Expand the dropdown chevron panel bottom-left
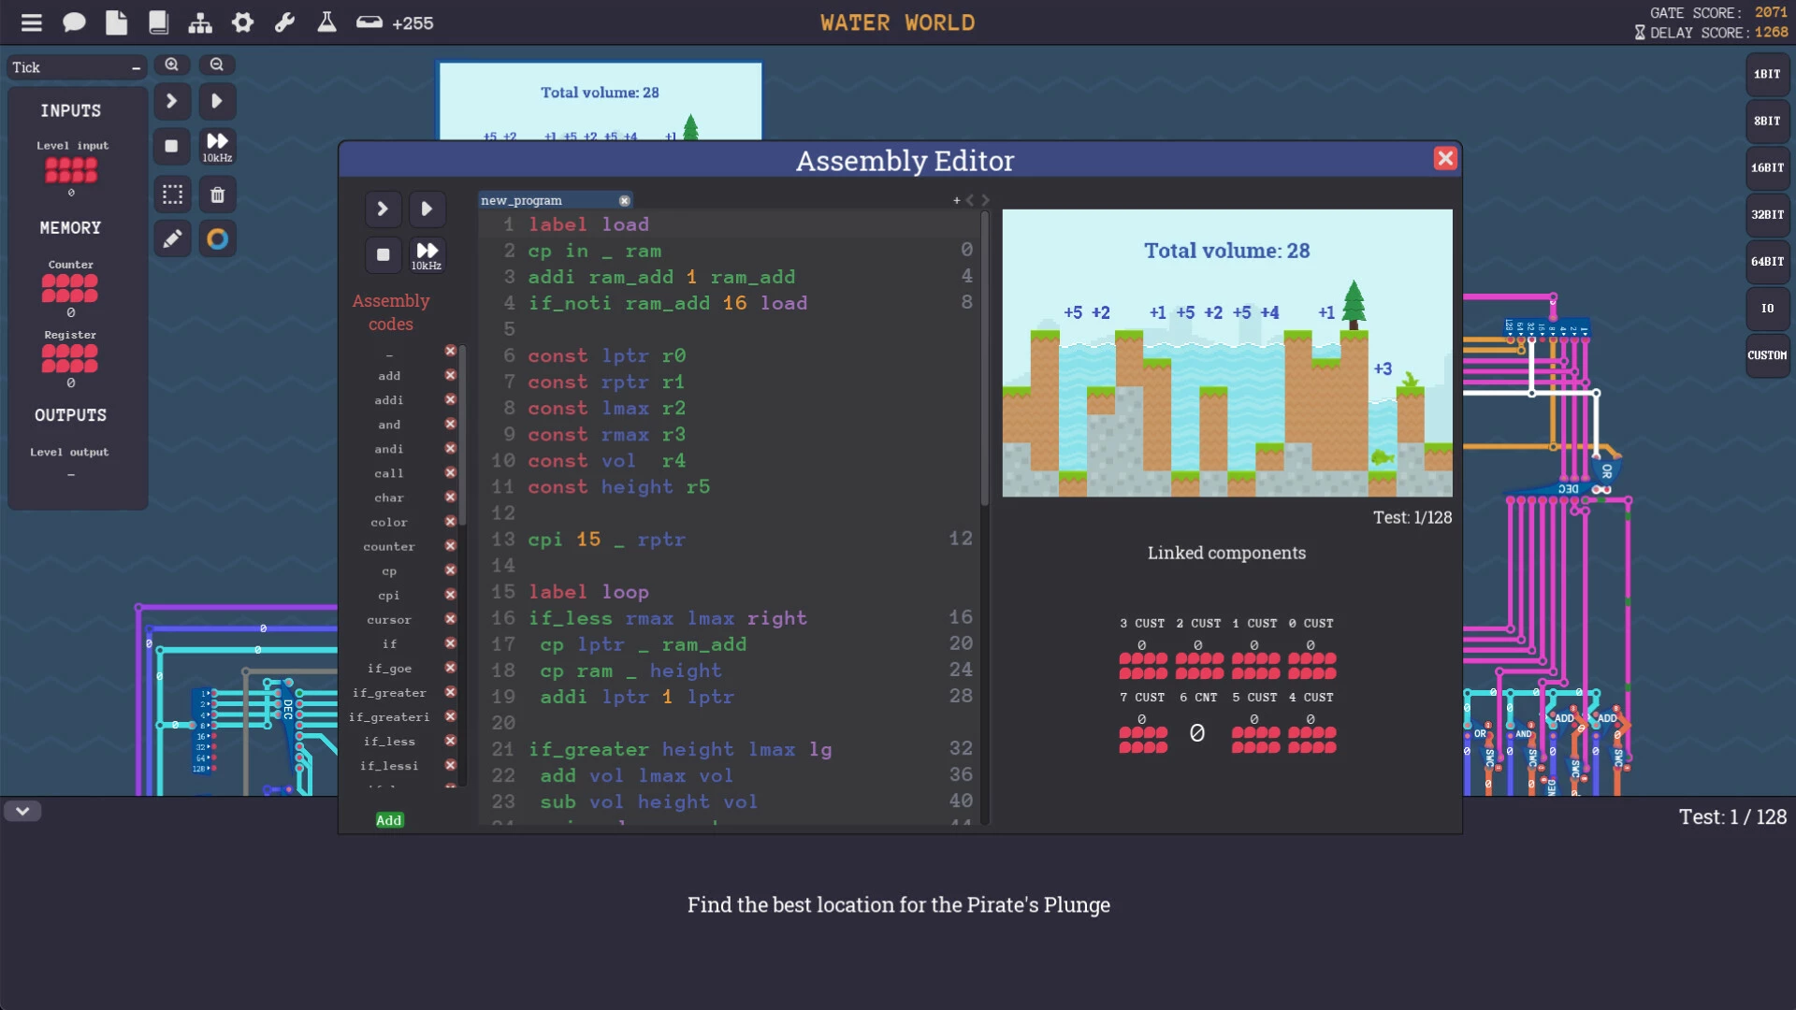Screen dimensions: 1796x1010 coord(22,810)
